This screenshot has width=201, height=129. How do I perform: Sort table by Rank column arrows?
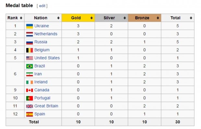click(x=21, y=18)
